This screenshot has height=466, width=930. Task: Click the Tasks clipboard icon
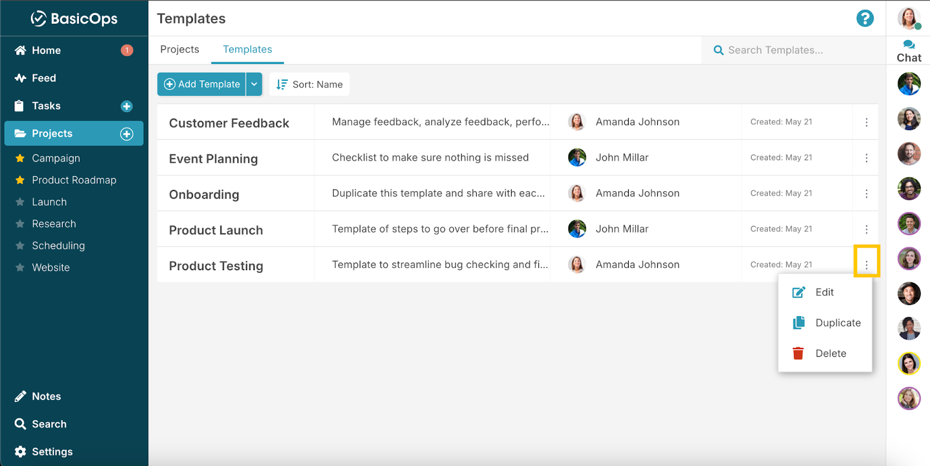pos(19,106)
